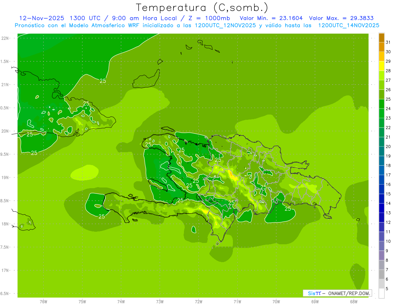Pick the light green swatch between 26 and 27
397x306 pixels.
click(x=381, y=85)
